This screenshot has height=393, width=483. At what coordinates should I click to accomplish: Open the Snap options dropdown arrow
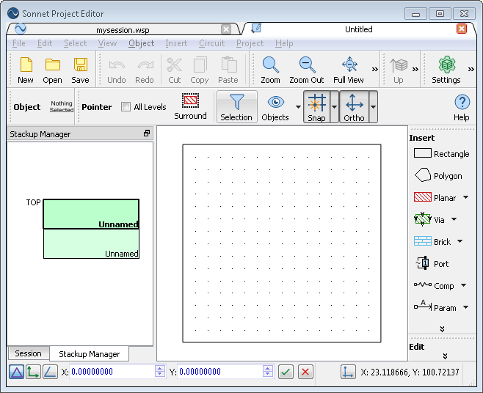click(335, 107)
